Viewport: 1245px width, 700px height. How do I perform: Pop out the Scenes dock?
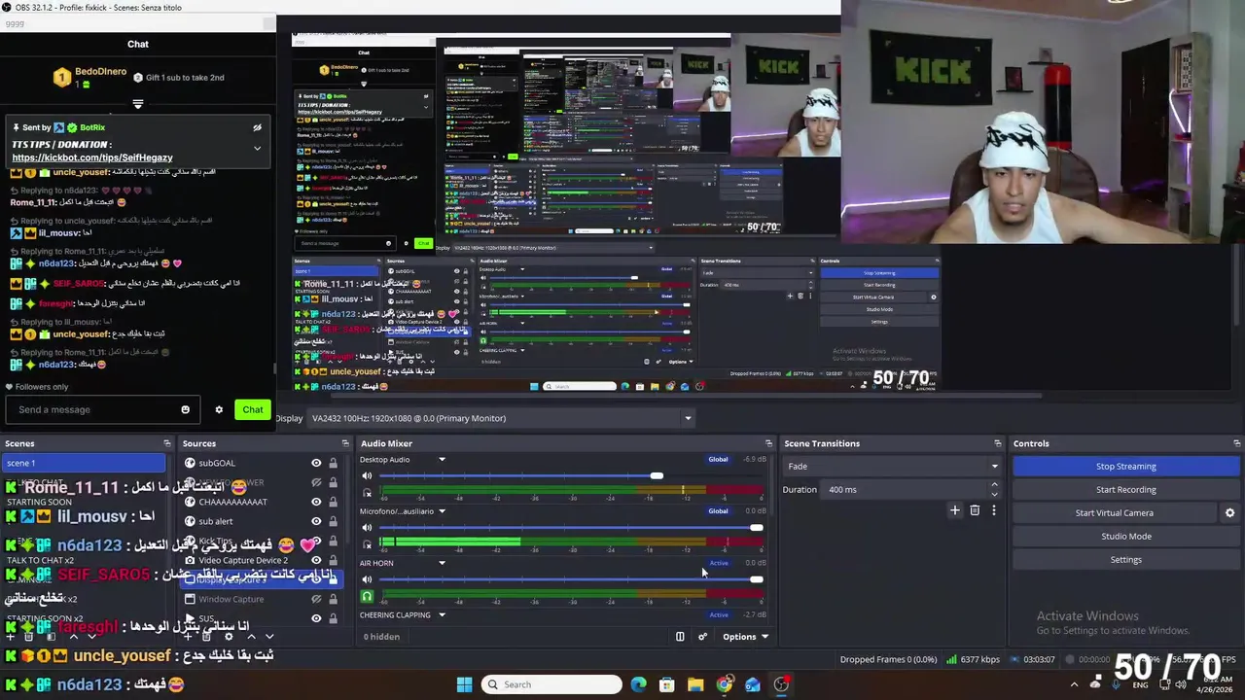tap(167, 443)
